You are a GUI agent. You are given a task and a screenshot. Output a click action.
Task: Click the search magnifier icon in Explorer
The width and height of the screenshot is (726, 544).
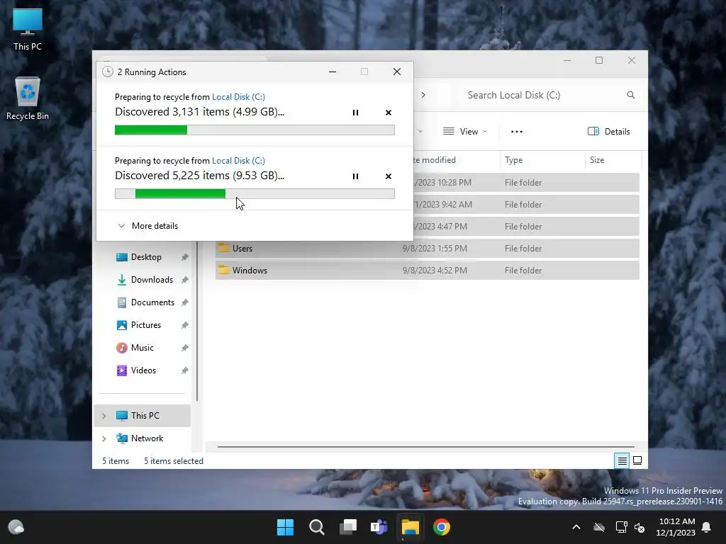(x=630, y=95)
